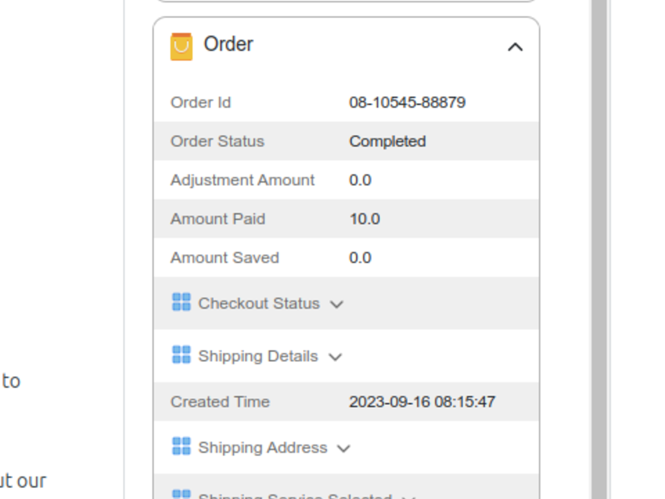Expand Shipping Address using its down chevron
The height and width of the screenshot is (499, 665).
pyautogui.click(x=344, y=448)
